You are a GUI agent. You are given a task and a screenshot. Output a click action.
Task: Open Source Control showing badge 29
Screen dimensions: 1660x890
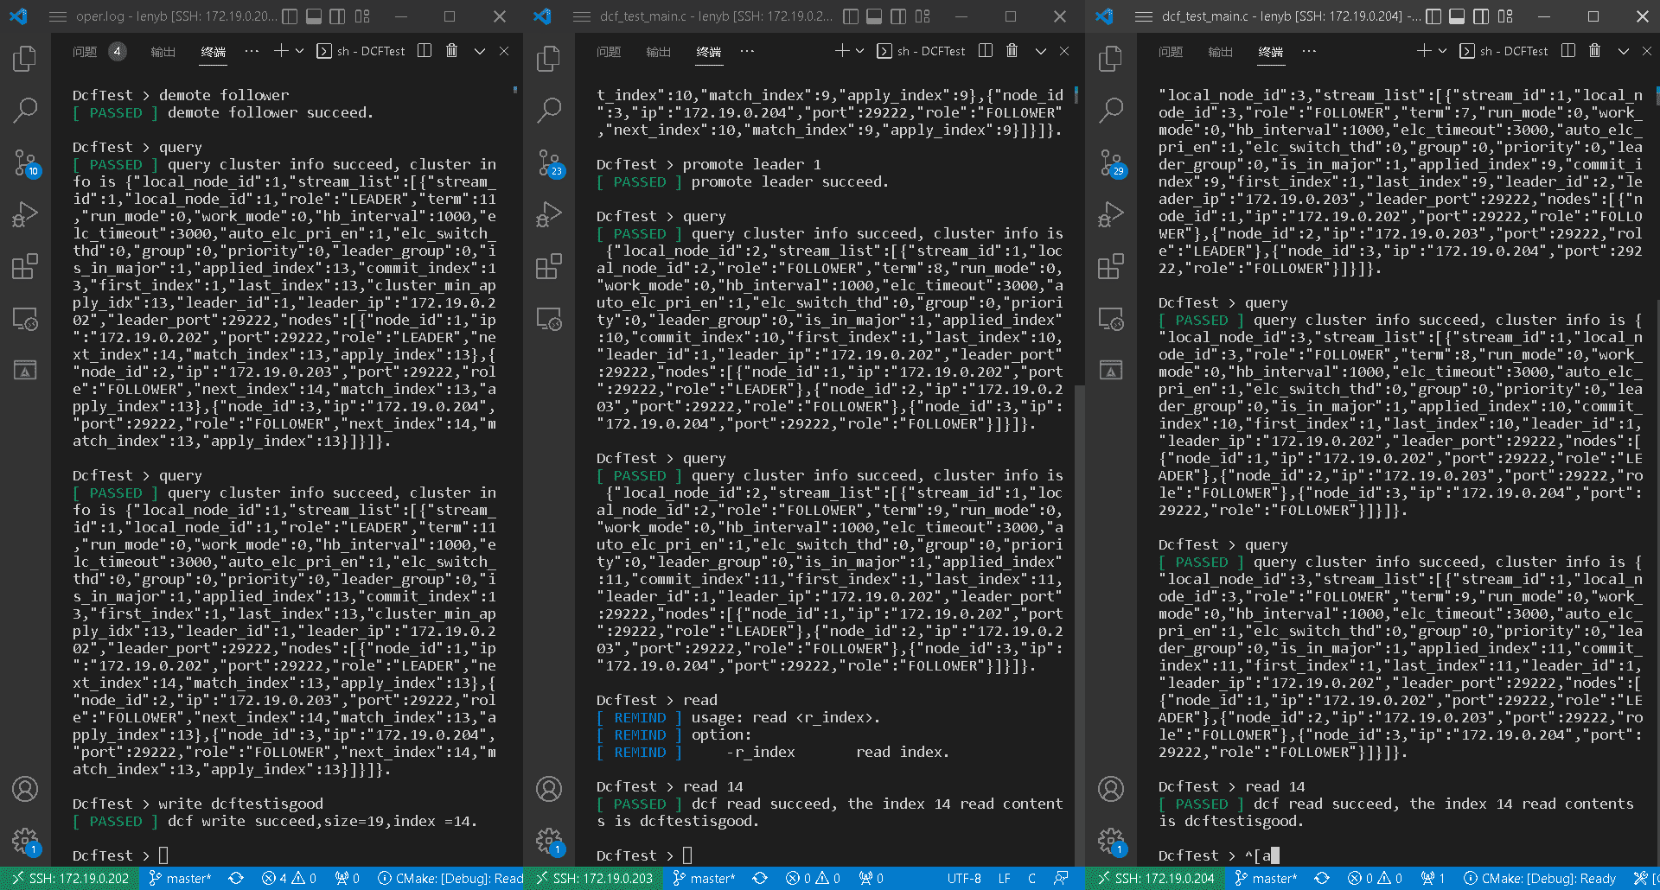pyautogui.click(x=1111, y=162)
